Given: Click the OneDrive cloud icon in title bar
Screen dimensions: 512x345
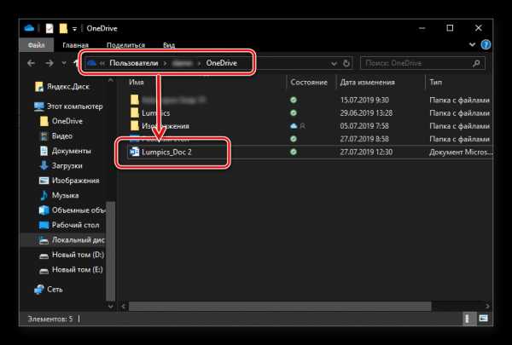Looking at the screenshot, I should [x=29, y=28].
